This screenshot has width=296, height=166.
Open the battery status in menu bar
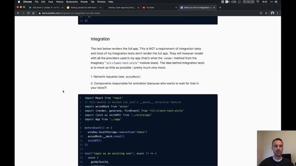click(234, 2)
